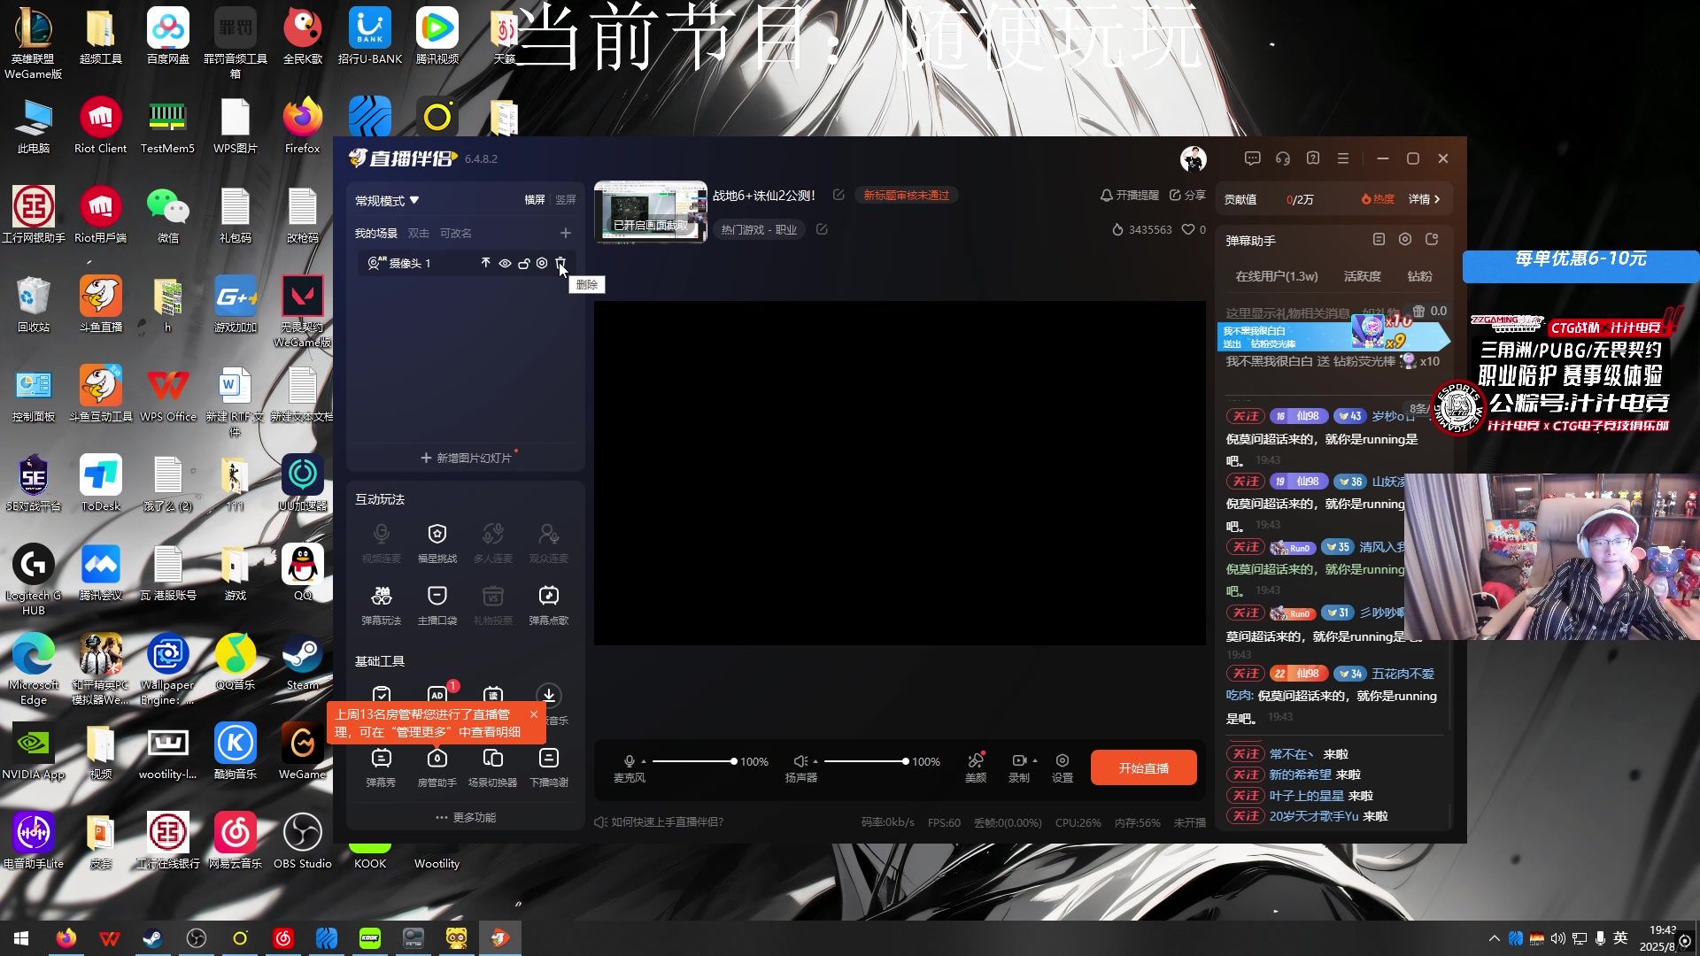Select the 在线用户(1.3w) tab
The image size is (1700, 956).
coord(1277,276)
